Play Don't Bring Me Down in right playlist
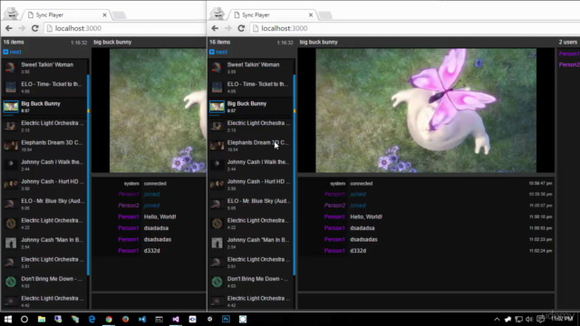The image size is (580, 326). click(250, 282)
